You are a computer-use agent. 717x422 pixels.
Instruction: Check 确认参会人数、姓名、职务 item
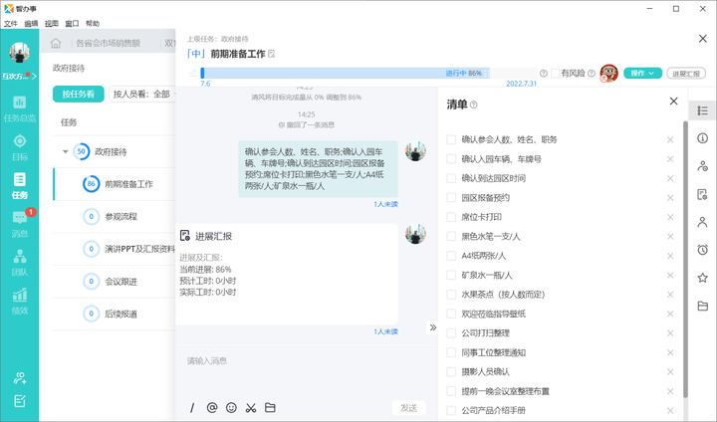click(x=451, y=139)
